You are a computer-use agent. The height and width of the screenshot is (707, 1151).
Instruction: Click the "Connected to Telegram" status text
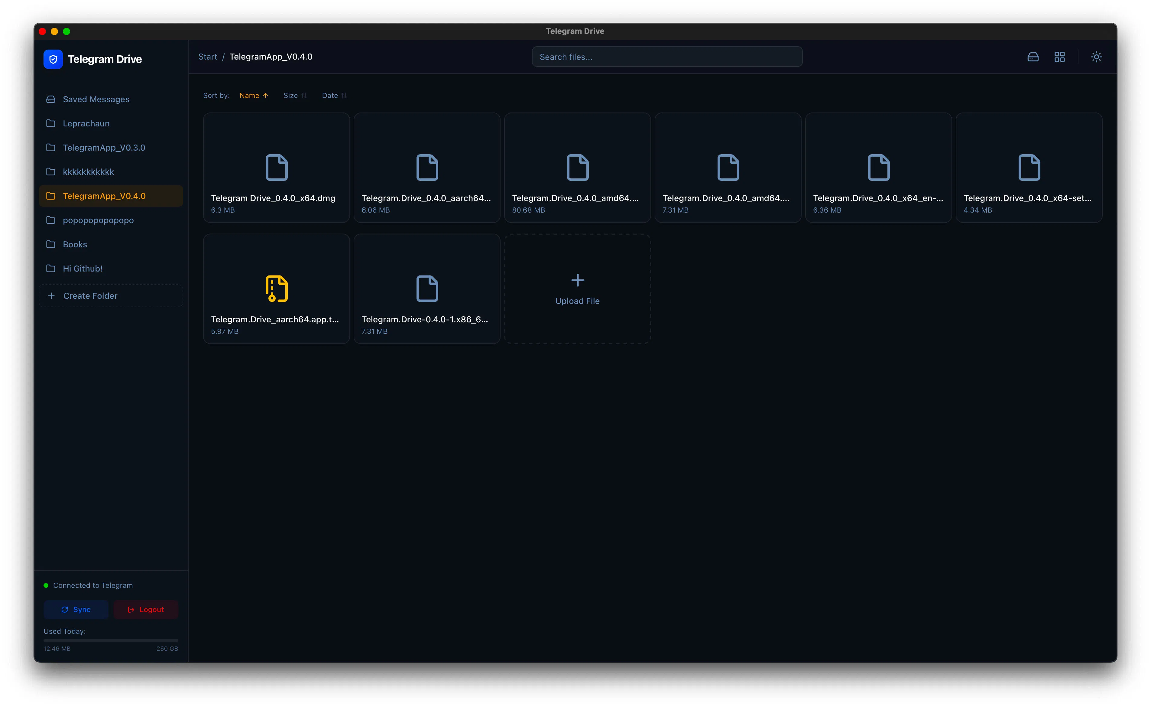point(93,585)
